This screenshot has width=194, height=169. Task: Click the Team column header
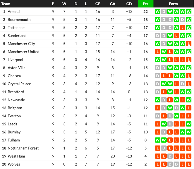point(6,4)
